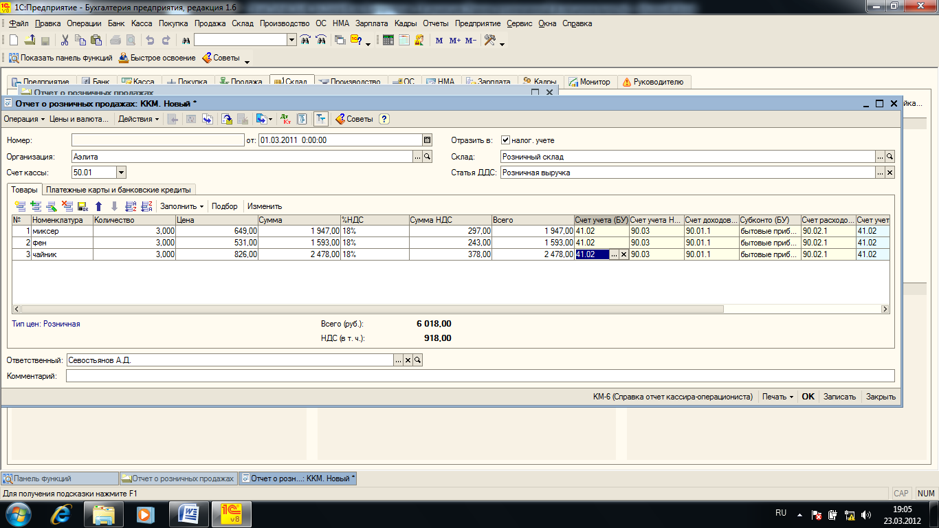The height and width of the screenshot is (528, 939).
Task: Click the Open file icon in main toolbar
Action: tap(30, 41)
